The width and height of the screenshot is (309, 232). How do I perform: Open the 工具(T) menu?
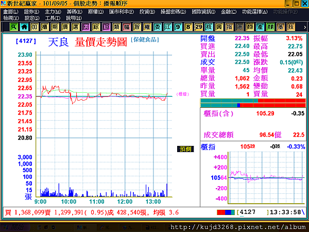(53, 18)
